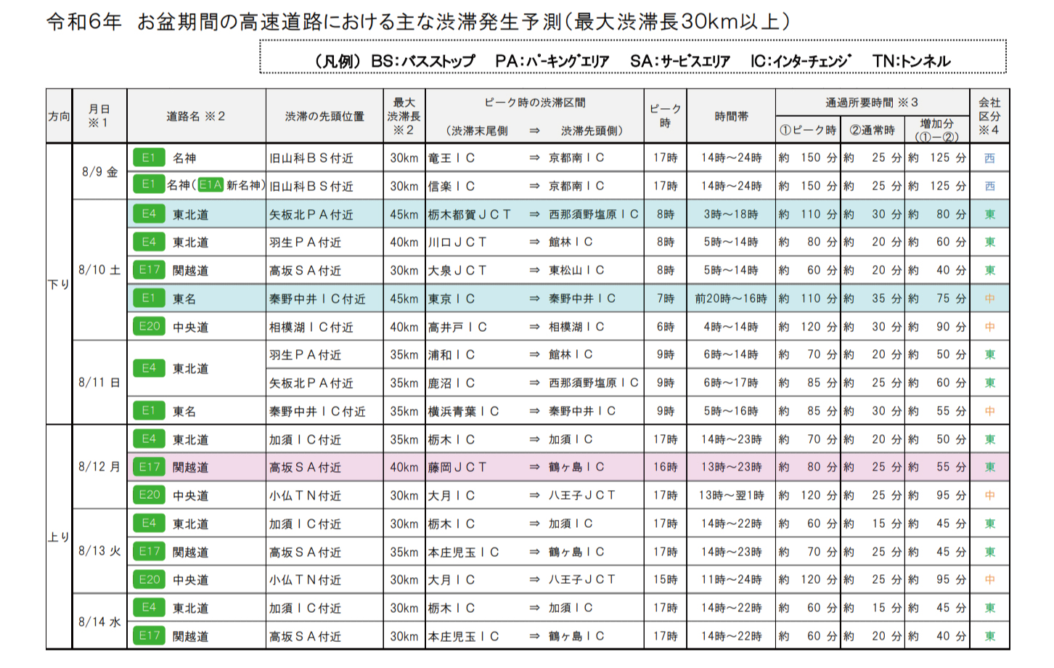
Task: Click the 3時～18時 time range cell
Action: coord(731,214)
